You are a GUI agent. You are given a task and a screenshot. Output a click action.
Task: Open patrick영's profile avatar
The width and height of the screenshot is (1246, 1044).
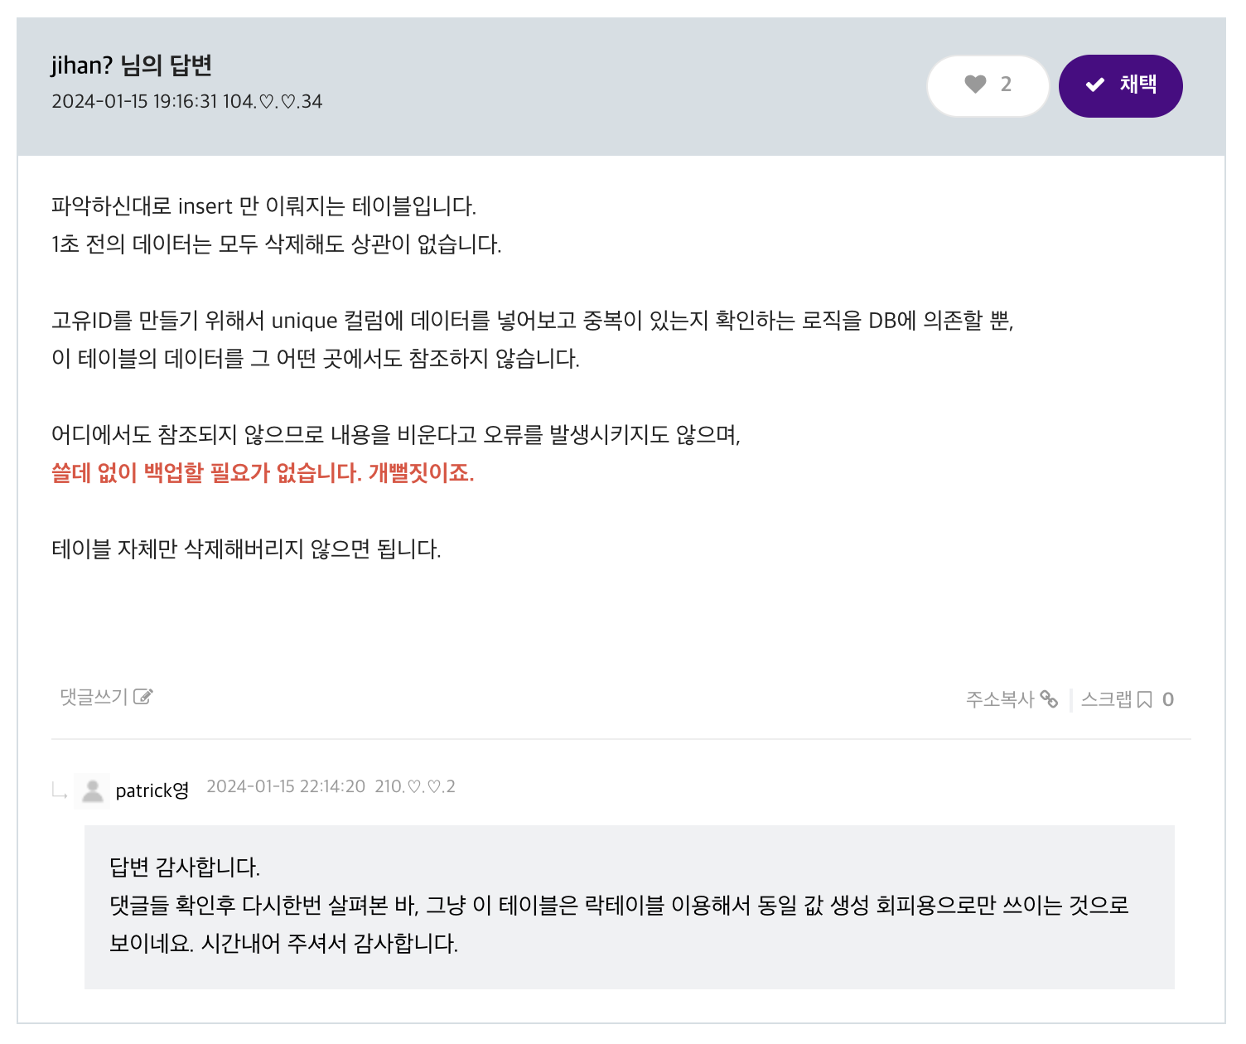tap(92, 790)
